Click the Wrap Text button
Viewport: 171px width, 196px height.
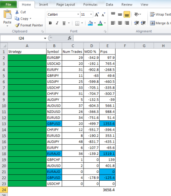point(160,15)
